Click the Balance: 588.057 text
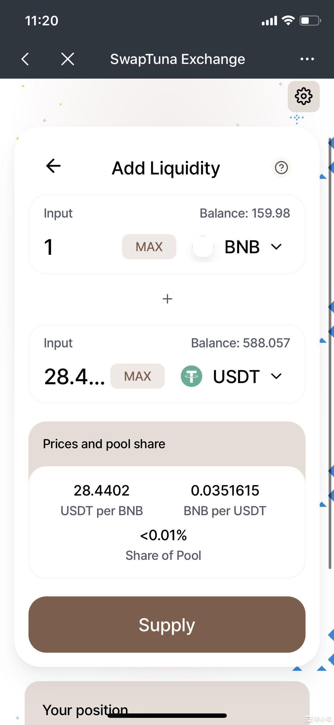This screenshot has height=725, width=334. (x=240, y=343)
